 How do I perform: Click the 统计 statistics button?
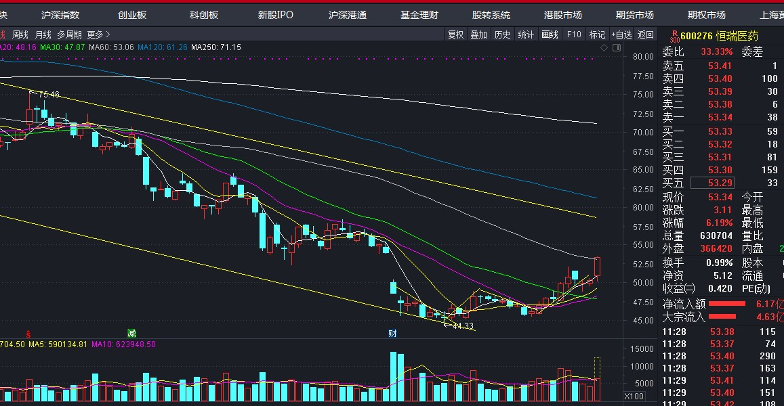coord(526,35)
